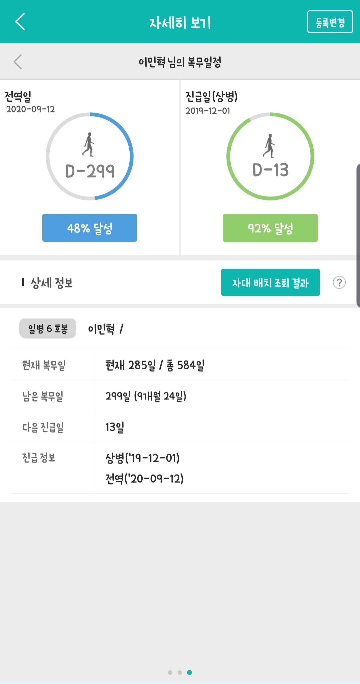Open the 자세히 보기 title bar
Viewport: 360px width, 684px height.
pos(180,23)
